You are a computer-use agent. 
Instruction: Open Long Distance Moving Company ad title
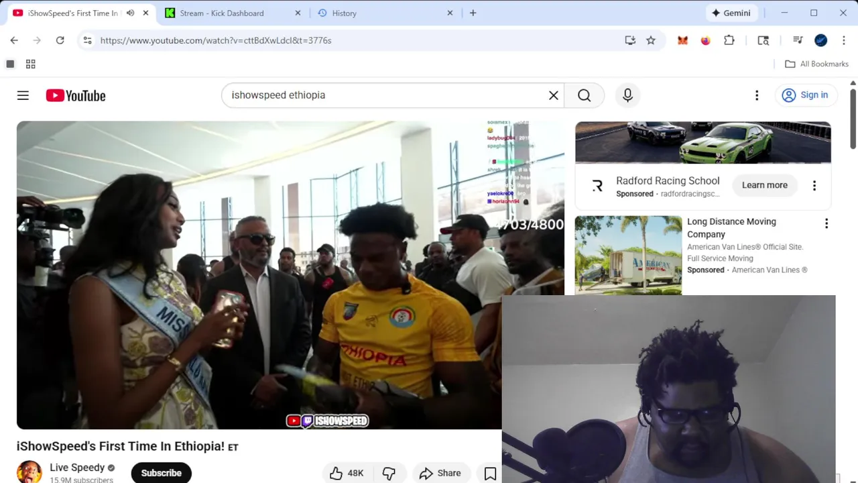[x=731, y=227]
